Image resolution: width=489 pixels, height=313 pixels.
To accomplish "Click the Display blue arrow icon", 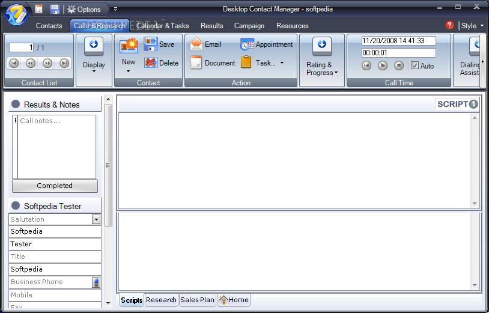I will 94,46.
